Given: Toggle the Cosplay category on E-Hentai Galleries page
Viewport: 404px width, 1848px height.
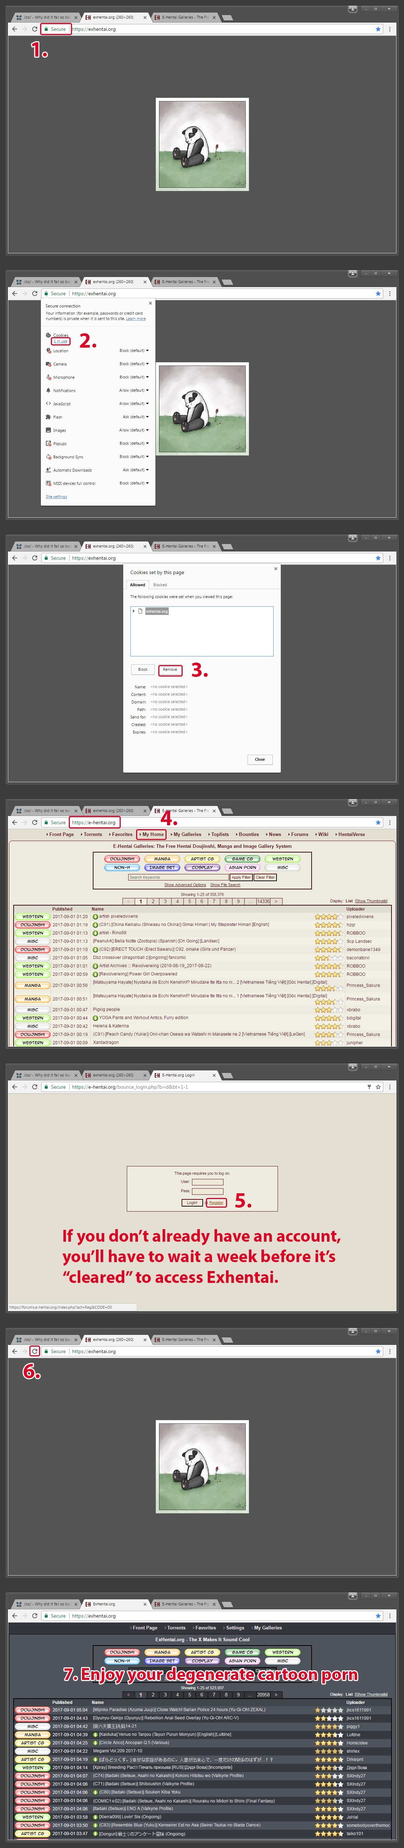Looking at the screenshot, I should click(202, 867).
